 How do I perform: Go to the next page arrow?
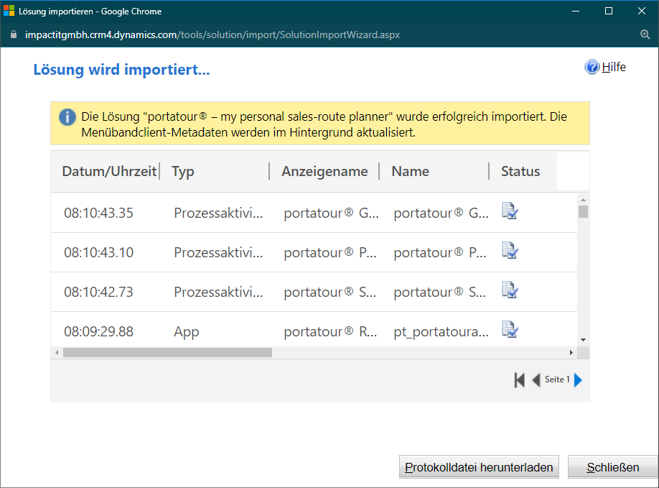tap(579, 380)
